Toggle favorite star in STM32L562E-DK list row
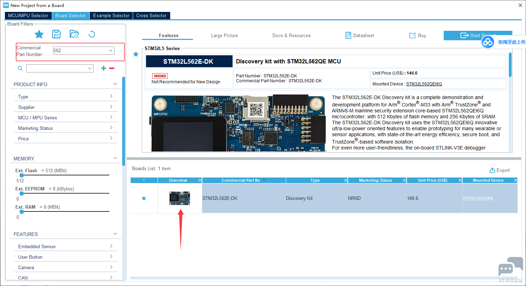This screenshot has width=526, height=286. 144,198
